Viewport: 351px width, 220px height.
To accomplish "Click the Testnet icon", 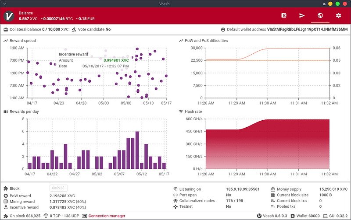I will (175, 206).
